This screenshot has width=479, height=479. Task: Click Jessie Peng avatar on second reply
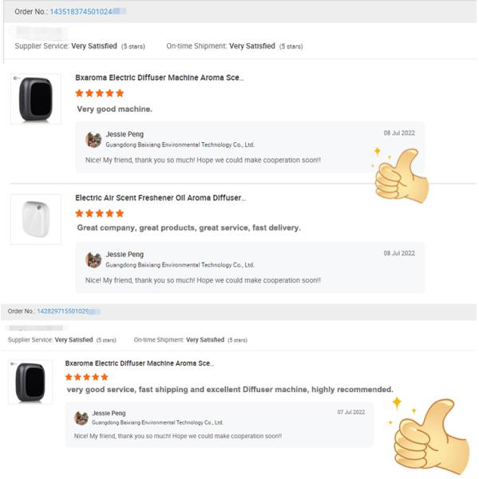tap(93, 259)
